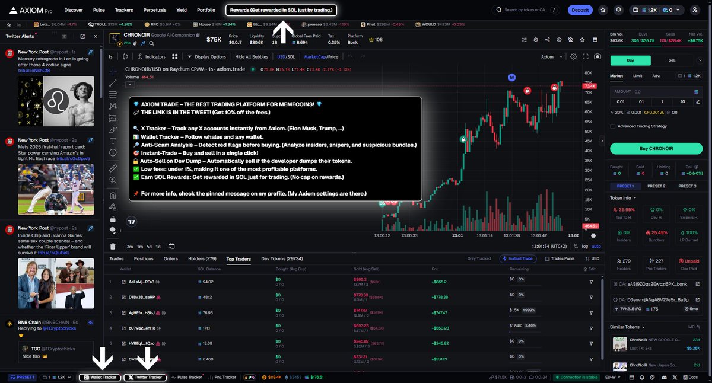Viewport: 712px width, 383px height.
Task: Click the AMOUNT input field
Action: click(x=656, y=92)
